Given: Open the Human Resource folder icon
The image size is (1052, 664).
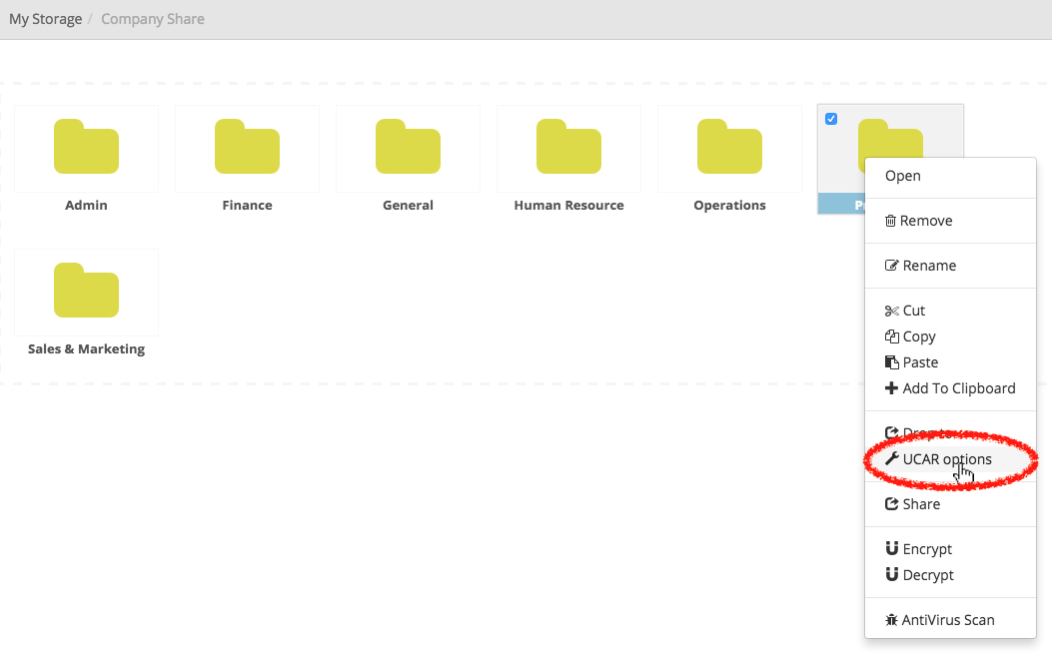Looking at the screenshot, I should pos(568,148).
